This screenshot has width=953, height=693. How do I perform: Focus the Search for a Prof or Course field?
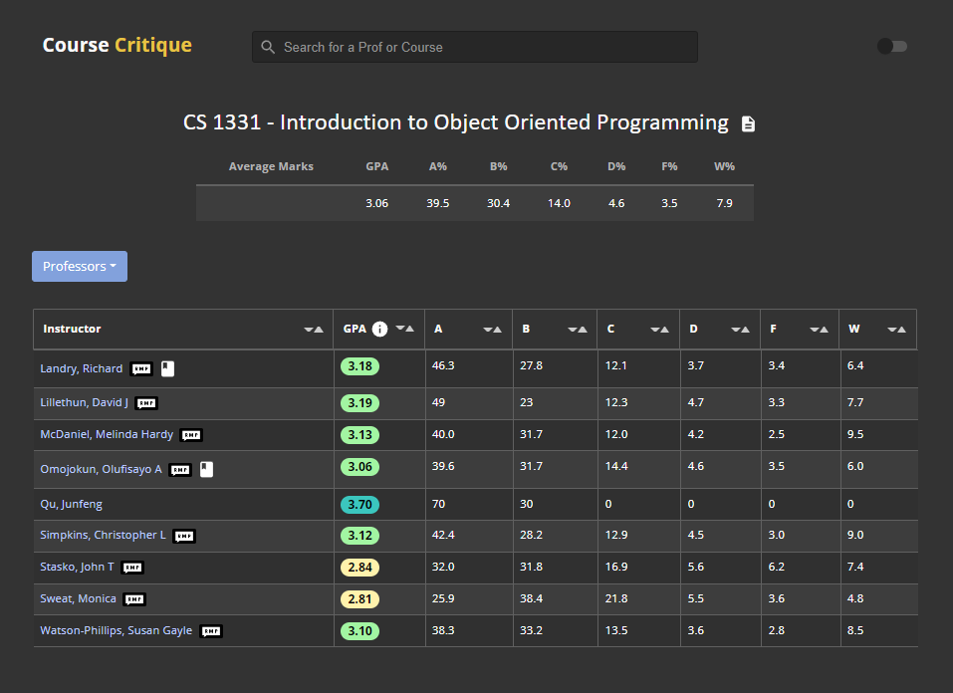(475, 47)
